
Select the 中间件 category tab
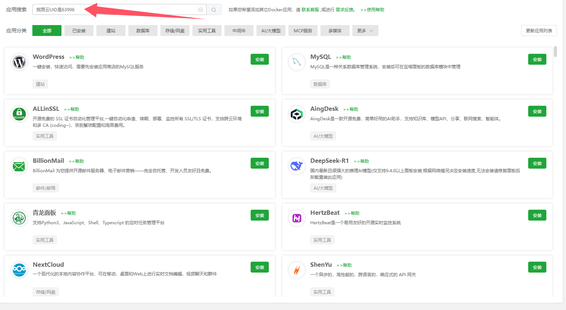[x=239, y=31]
